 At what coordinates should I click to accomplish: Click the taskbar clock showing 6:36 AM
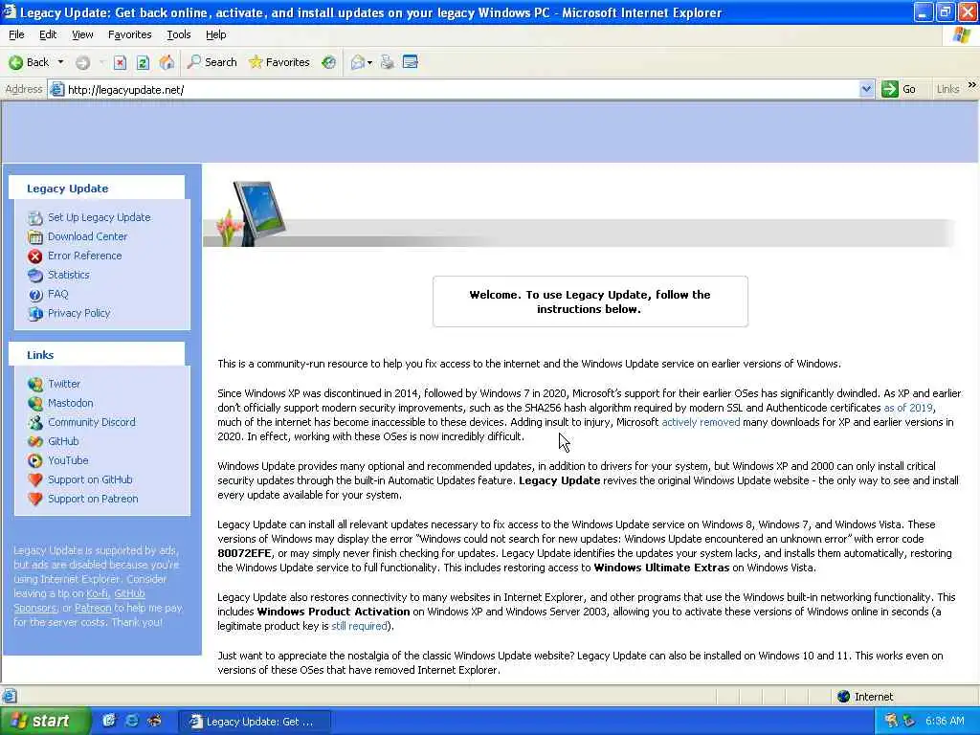pyautogui.click(x=945, y=722)
